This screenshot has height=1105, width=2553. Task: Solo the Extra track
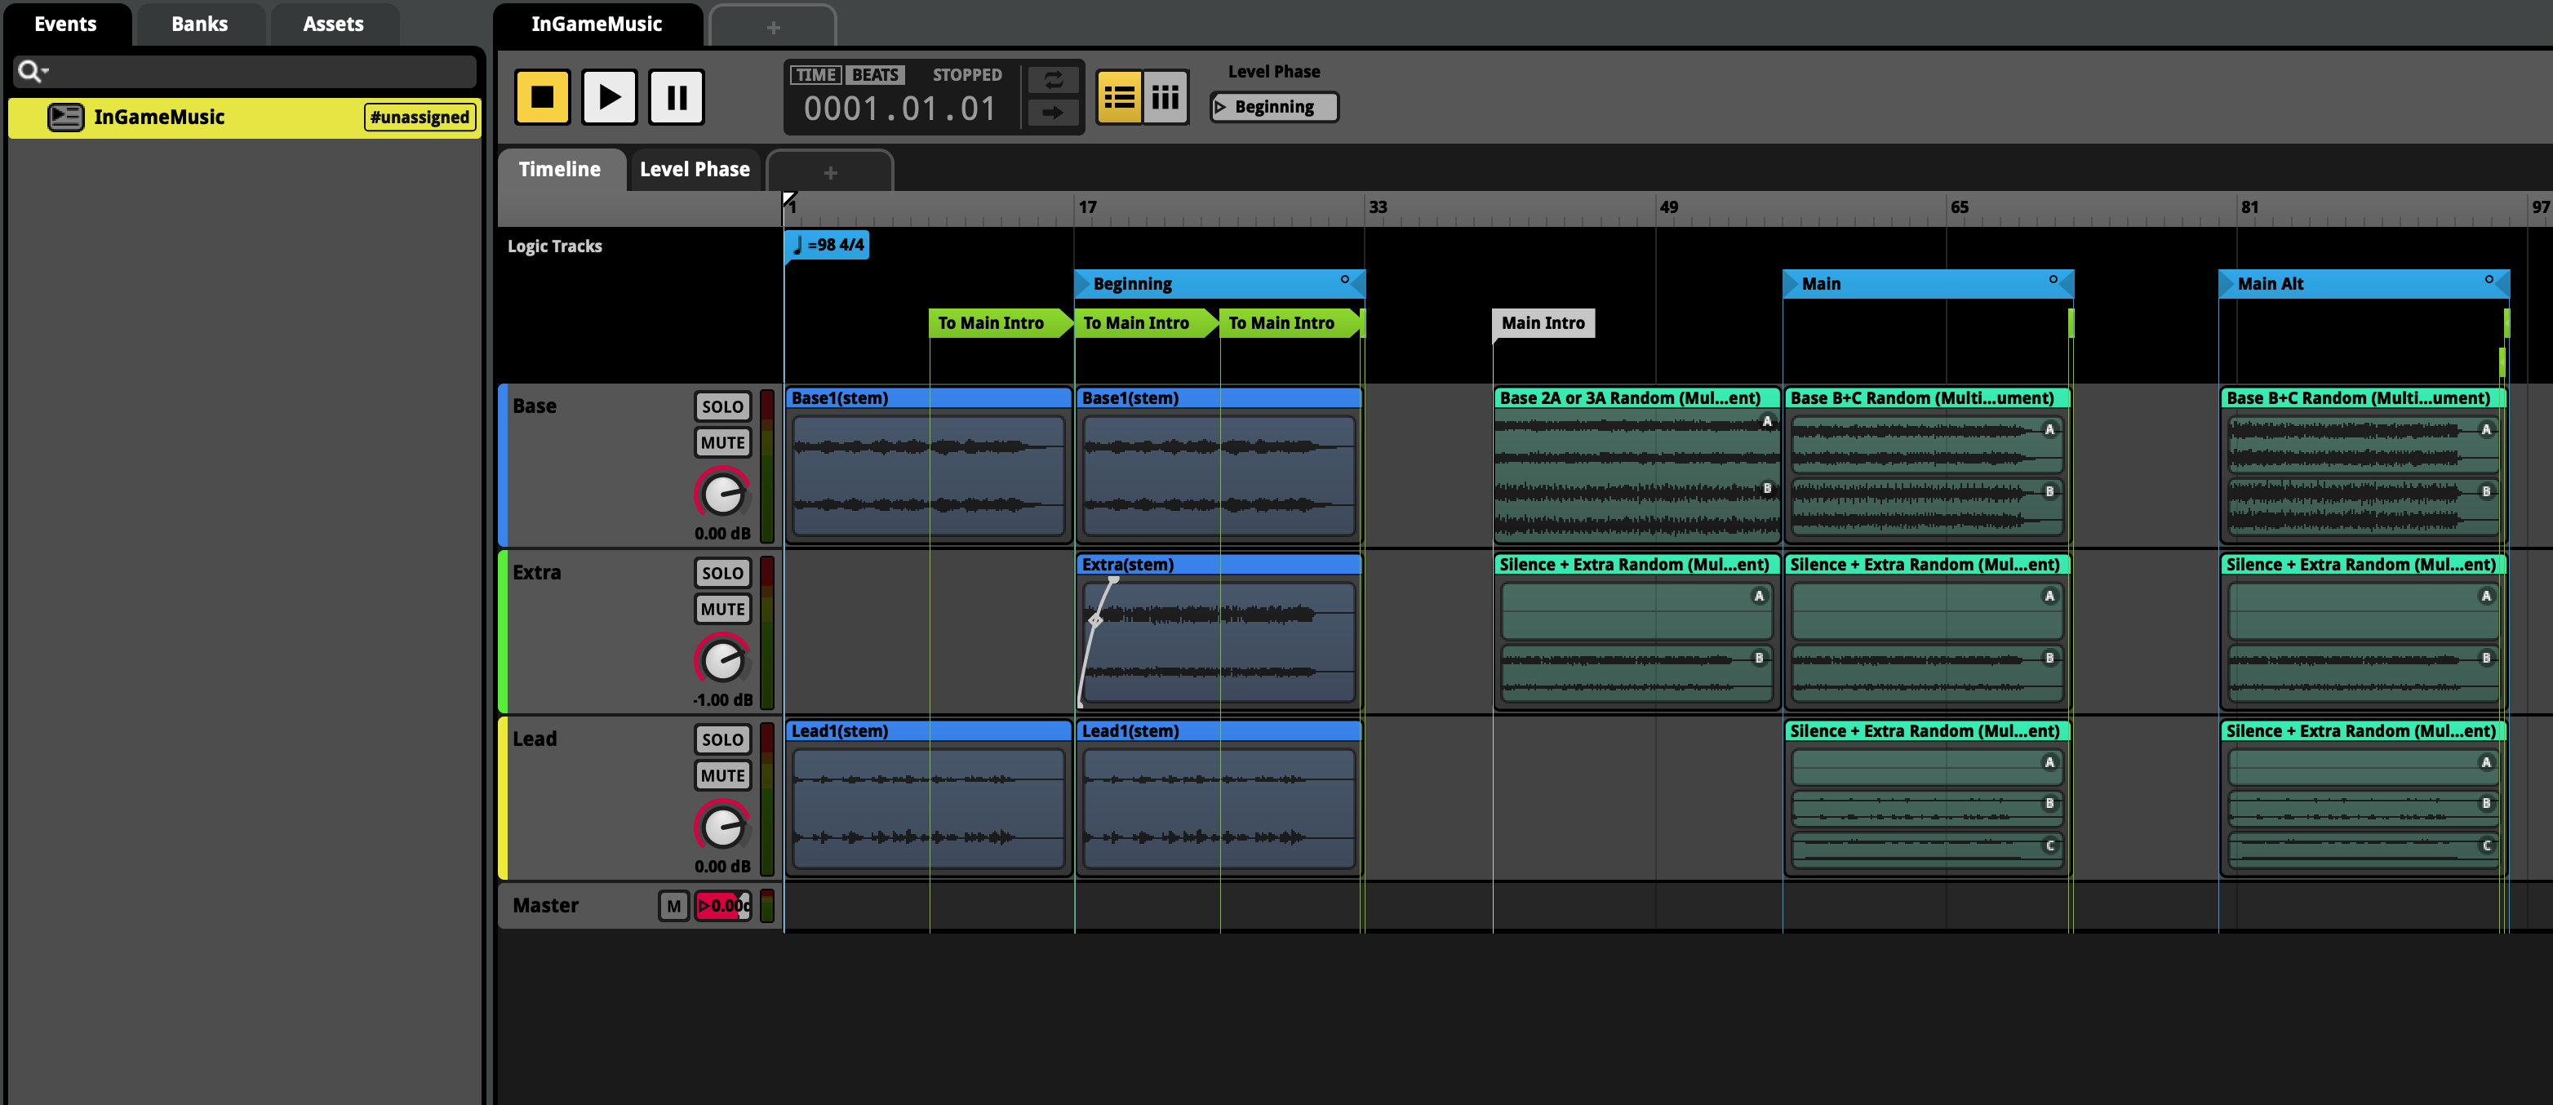tap(722, 573)
